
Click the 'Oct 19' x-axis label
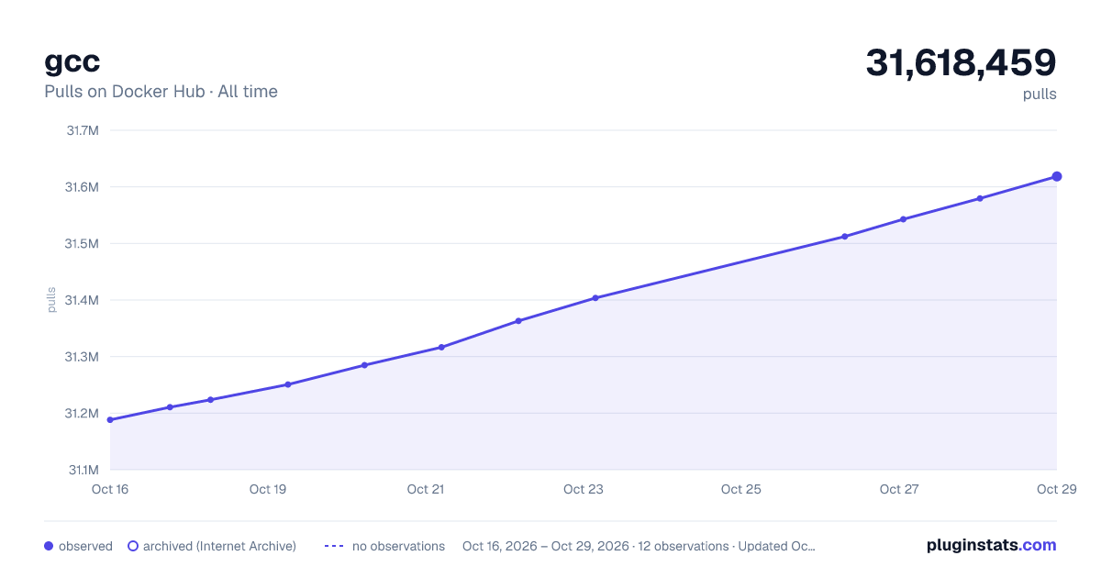(x=268, y=489)
